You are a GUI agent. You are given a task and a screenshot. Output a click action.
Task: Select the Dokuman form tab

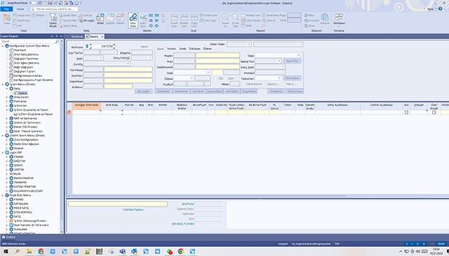pyautogui.click(x=195, y=49)
